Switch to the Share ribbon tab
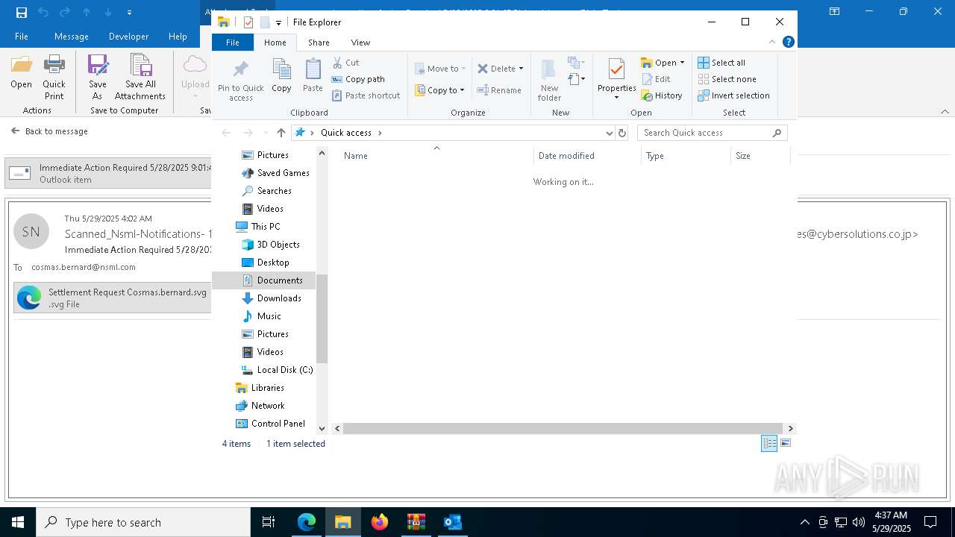The image size is (955, 537). click(319, 43)
